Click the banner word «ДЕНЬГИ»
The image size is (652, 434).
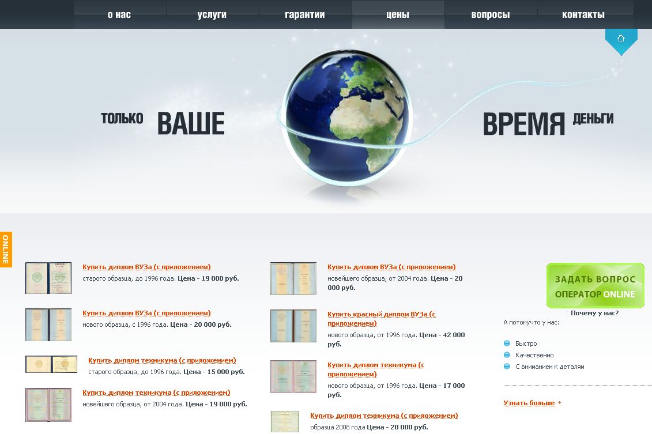click(593, 119)
